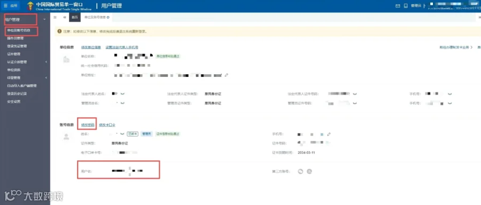Edit 单位地址 using the pencil icon

click(x=227, y=75)
